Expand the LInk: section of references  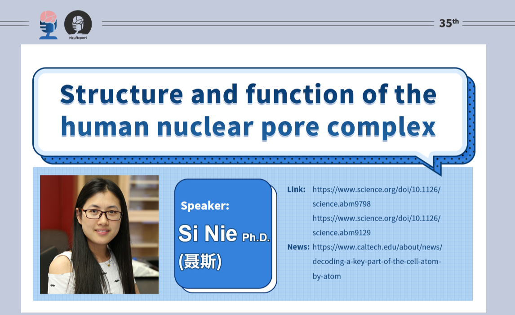[296, 189]
